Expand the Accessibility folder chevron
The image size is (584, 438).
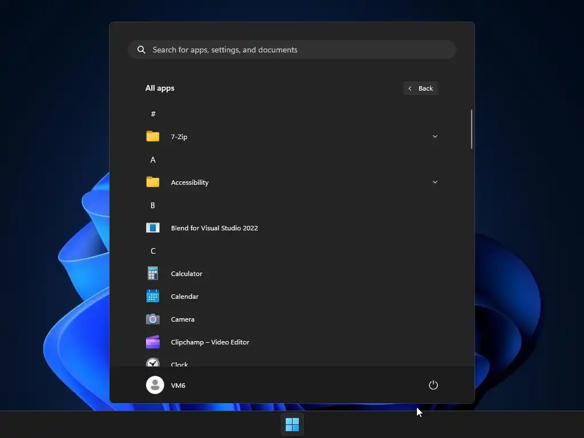tap(435, 182)
